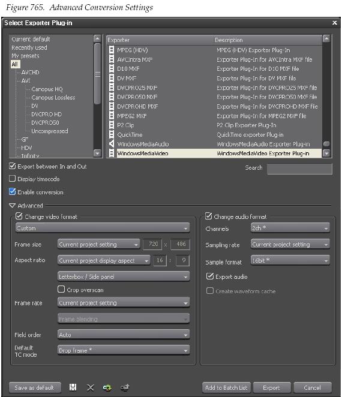Enable the Display timecode checkbox
Viewport: 342px width, 397px height.
[12, 179]
